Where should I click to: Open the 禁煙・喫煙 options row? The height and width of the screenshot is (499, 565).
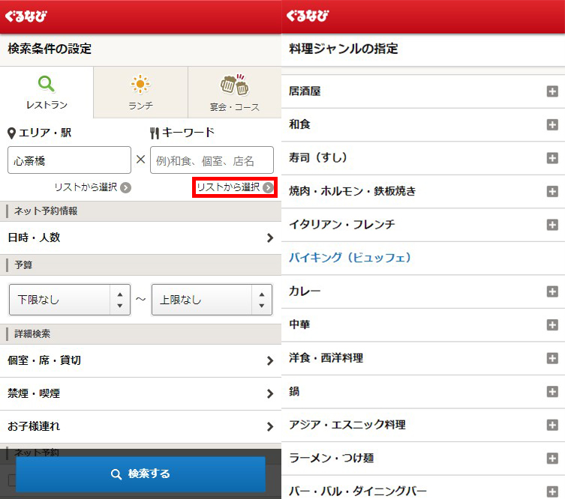(140, 393)
